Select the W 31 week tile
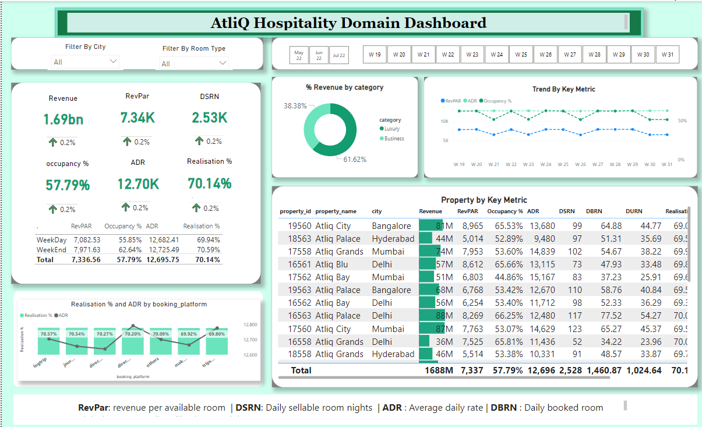 667,55
